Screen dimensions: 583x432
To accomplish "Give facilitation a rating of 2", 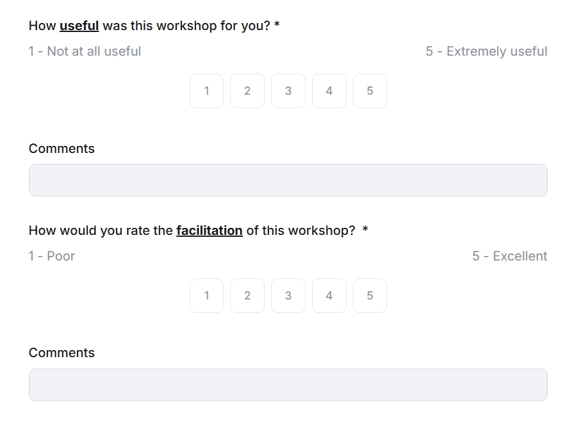I will coord(247,296).
